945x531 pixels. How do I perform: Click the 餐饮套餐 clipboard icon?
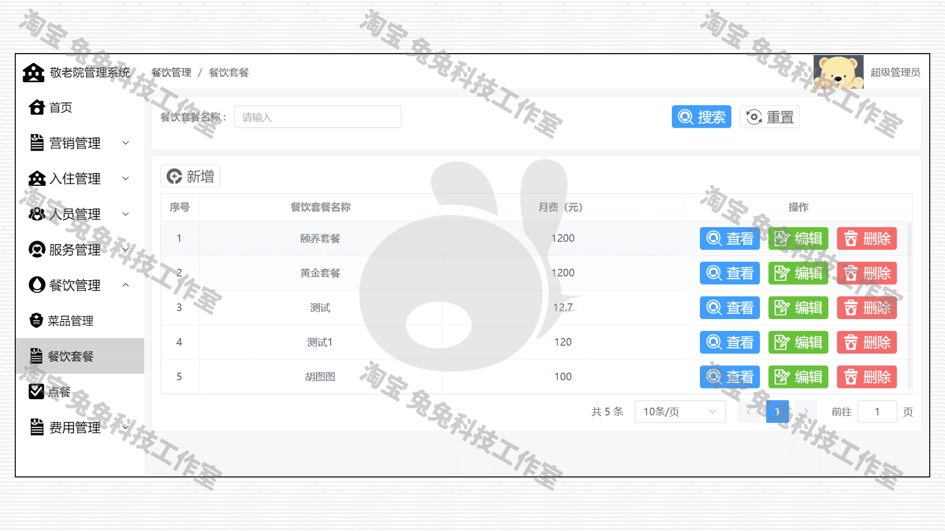(x=36, y=356)
